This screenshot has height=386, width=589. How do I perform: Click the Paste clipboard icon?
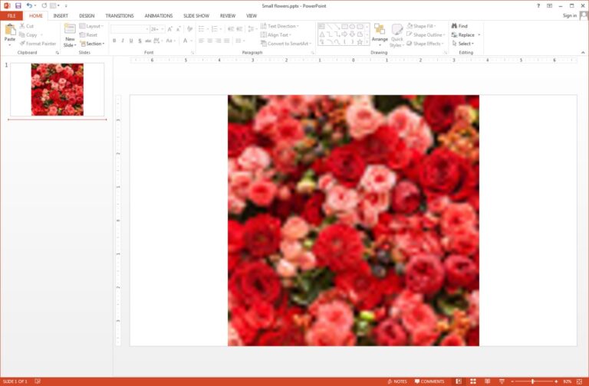pyautogui.click(x=10, y=29)
